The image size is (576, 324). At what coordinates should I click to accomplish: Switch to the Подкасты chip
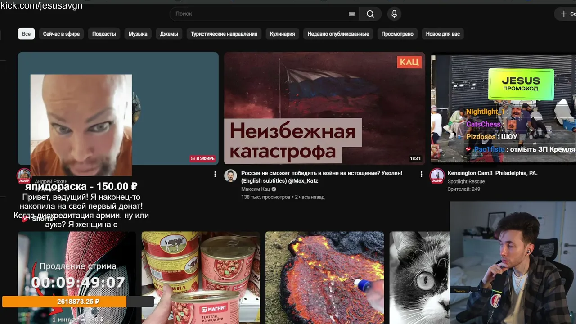(104, 34)
